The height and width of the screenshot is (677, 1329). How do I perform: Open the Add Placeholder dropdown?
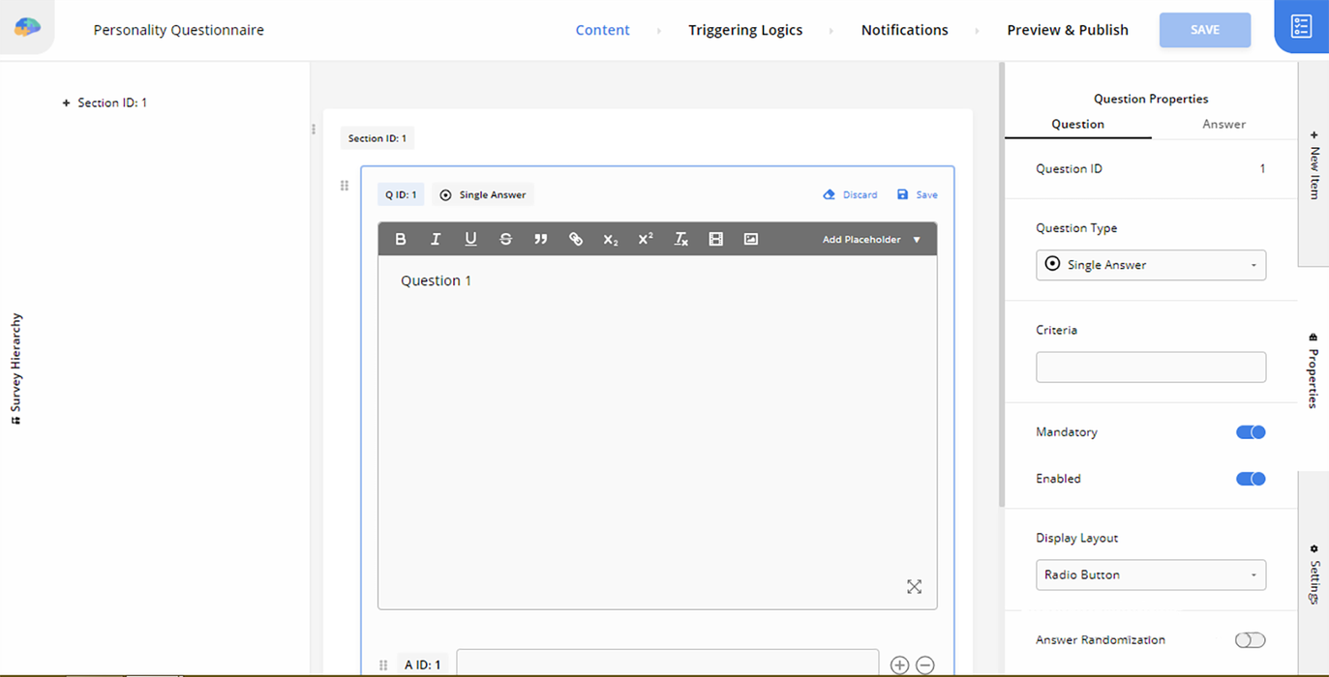[871, 239]
